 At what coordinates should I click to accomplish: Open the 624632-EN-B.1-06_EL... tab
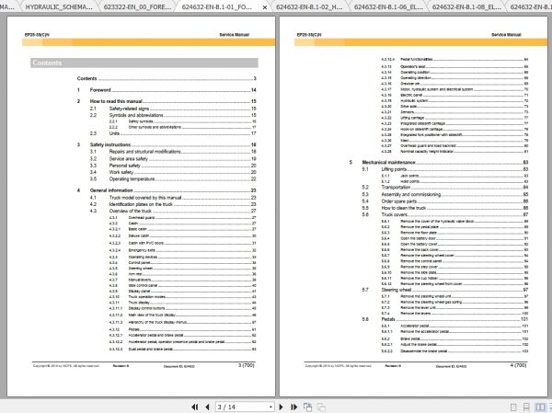(388, 6)
